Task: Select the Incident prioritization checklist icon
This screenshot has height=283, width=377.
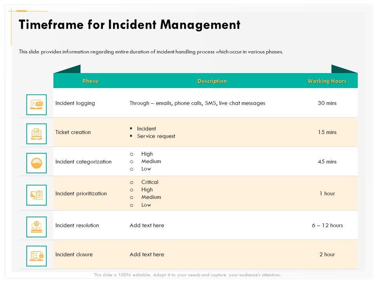Action: click(37, 195)
